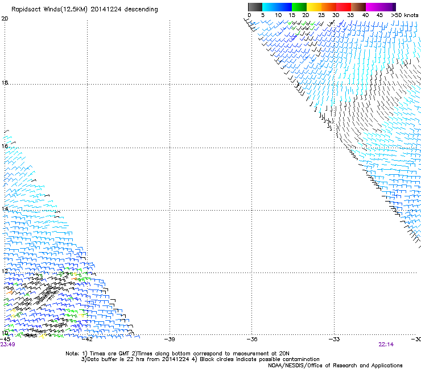This screenshot has width=421, height=369.
Task: Click the yellow 20-25 knots legend segment
Action: click(x=314, y=7)
